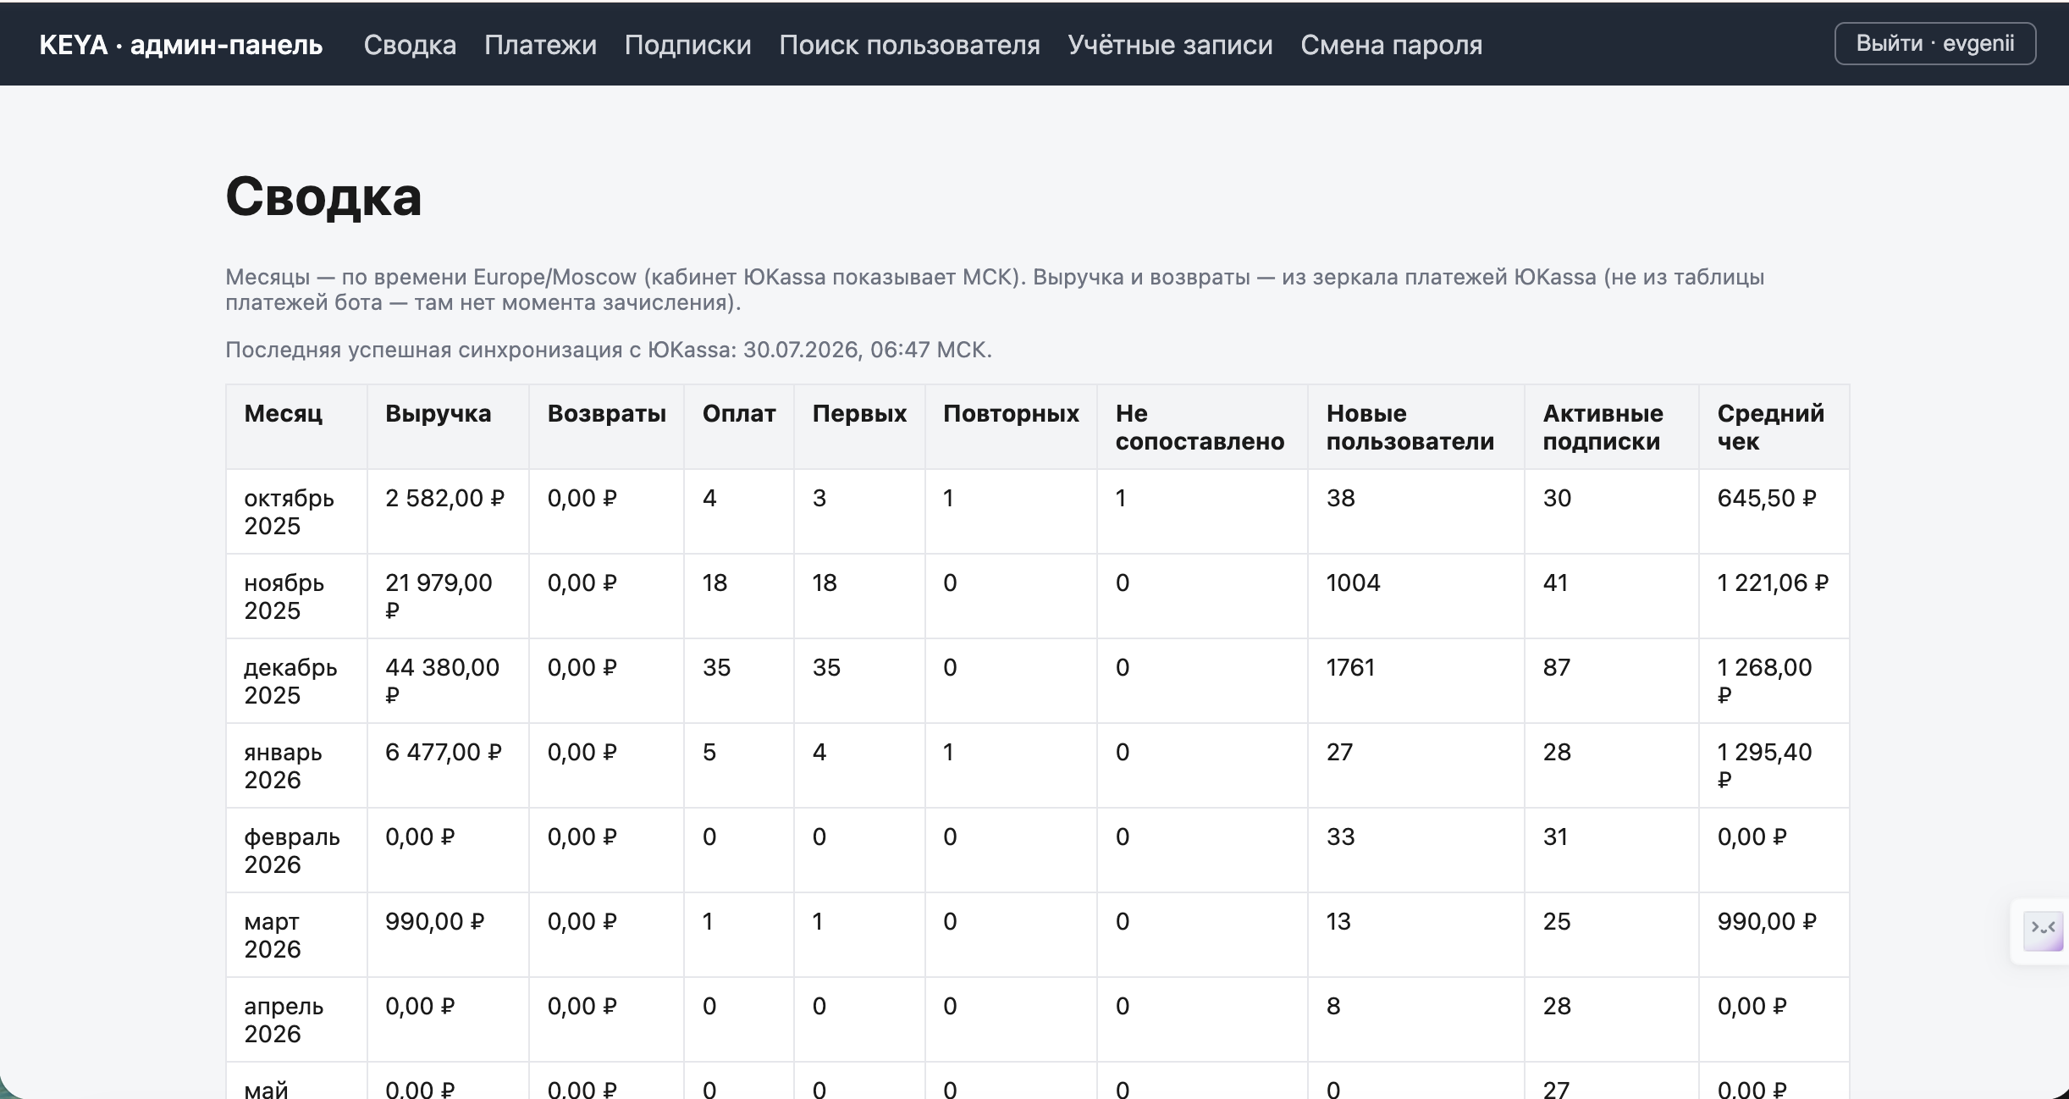Screen dimensions: 2069x1099
Task: Switch to the Подписки page
Action: point(687,44)
